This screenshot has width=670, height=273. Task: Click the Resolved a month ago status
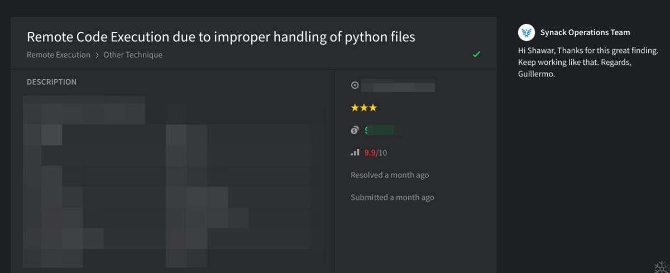(390, 175)
